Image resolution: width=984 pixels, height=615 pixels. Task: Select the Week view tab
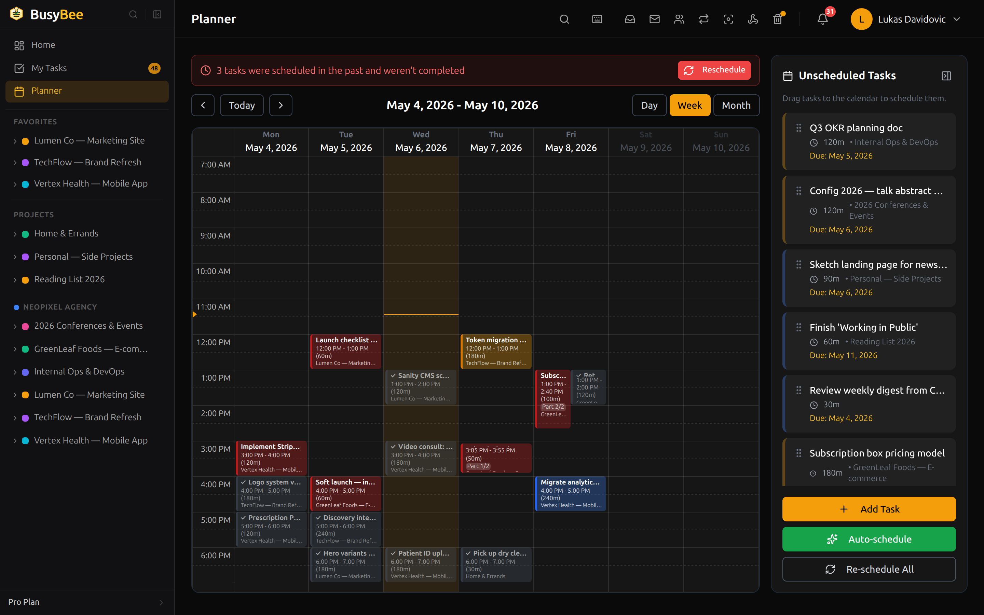[689, 105]
